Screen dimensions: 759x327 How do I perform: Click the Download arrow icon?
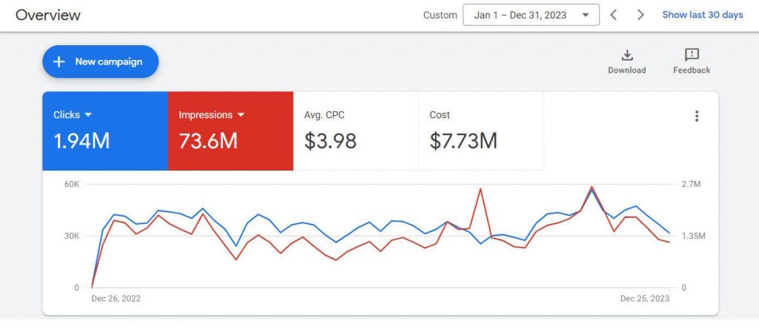pos(626,56)
